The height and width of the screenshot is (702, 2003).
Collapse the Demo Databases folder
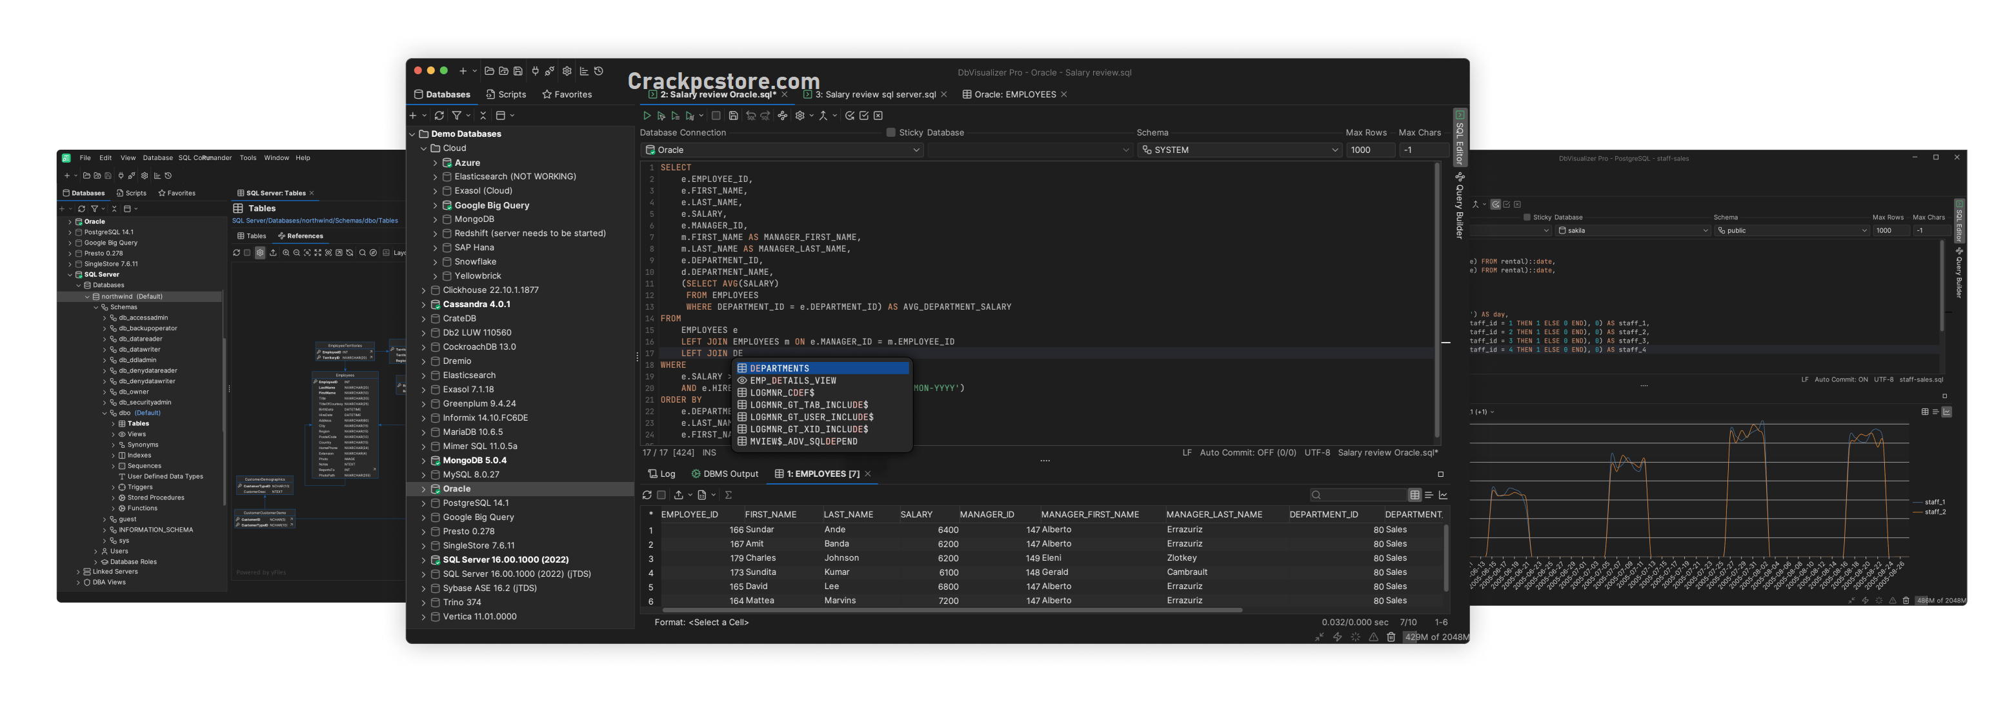(412, 134)
